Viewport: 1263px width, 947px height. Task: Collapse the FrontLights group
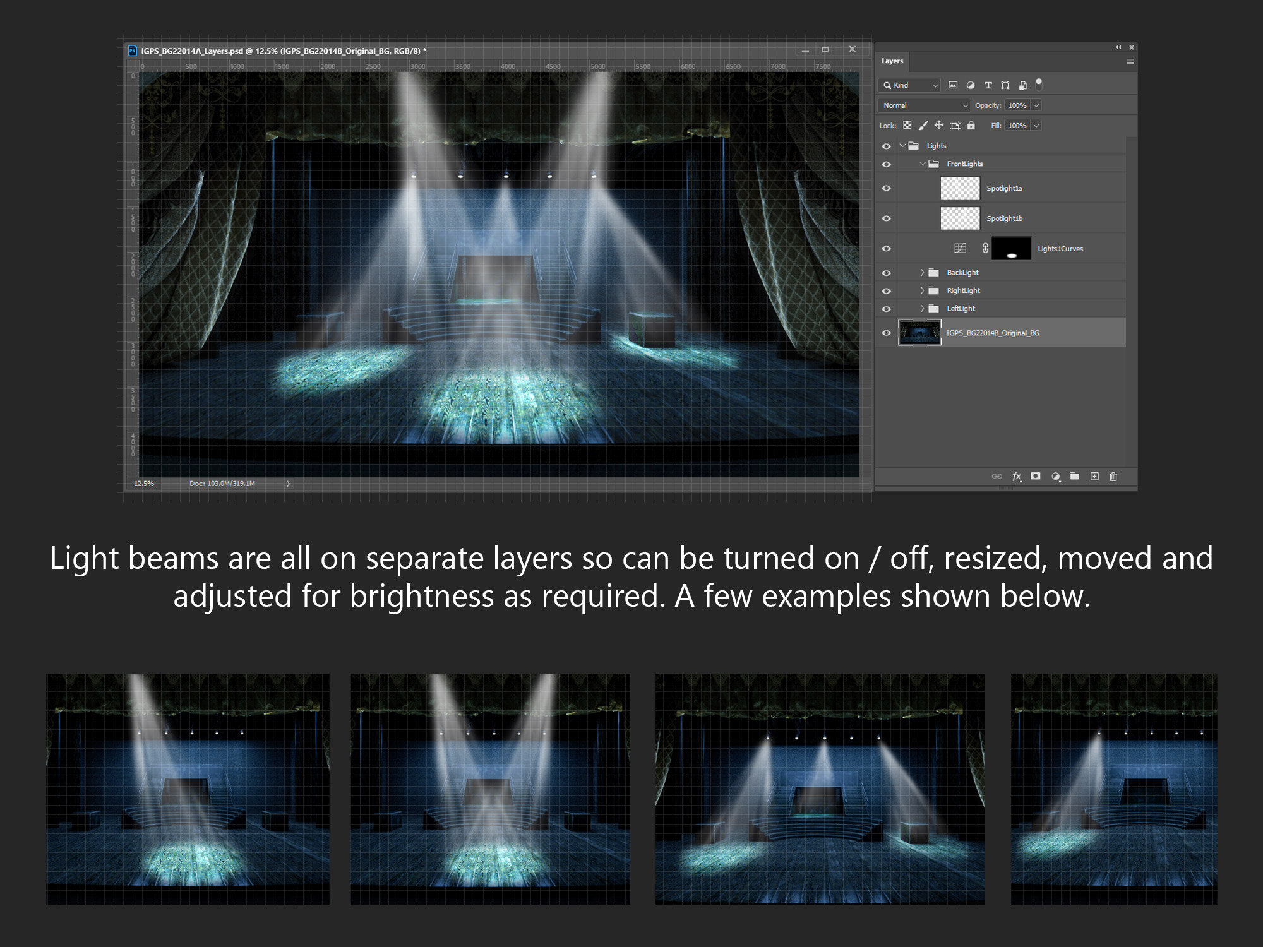pos(922,164)
